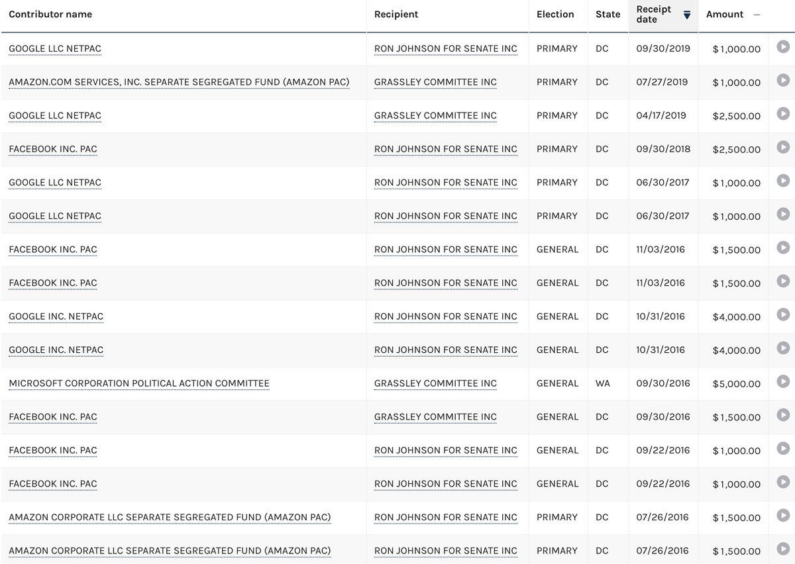Sort by the Election column header
This screenshot has height=564, width=795.
(555, 15)
